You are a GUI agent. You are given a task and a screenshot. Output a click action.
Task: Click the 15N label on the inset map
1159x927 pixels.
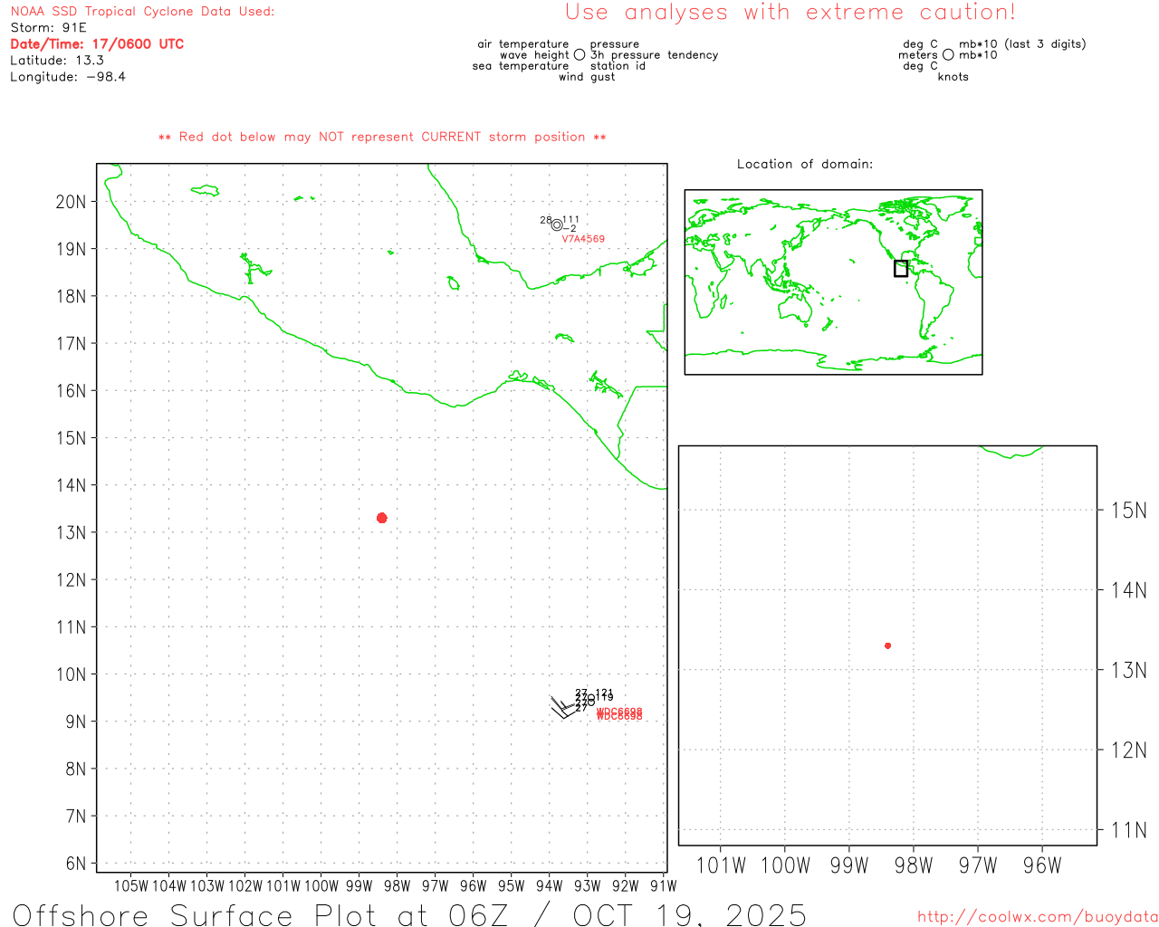1128,511
